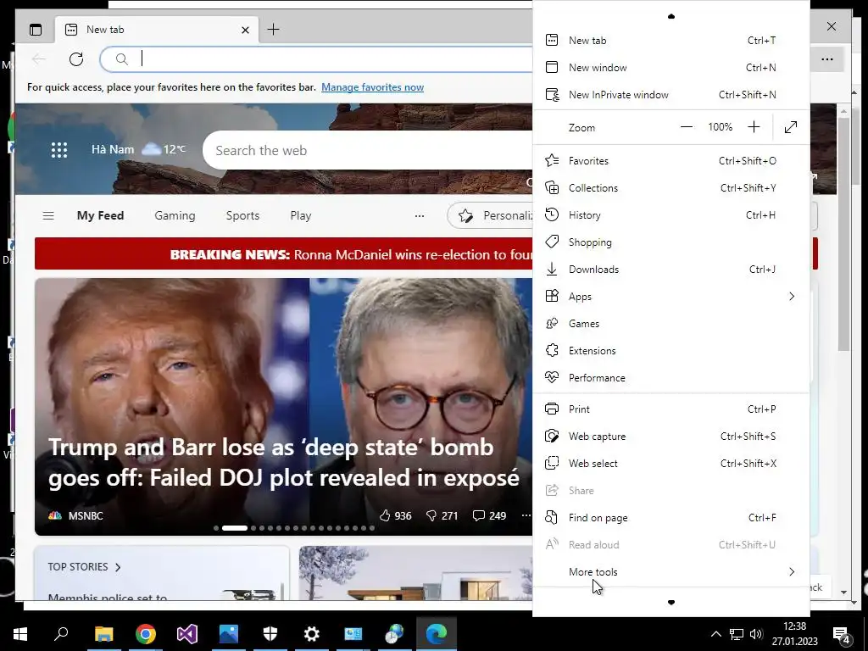Expand the More tools submenu arrow

pyautogui.click(x=792, y=572)
